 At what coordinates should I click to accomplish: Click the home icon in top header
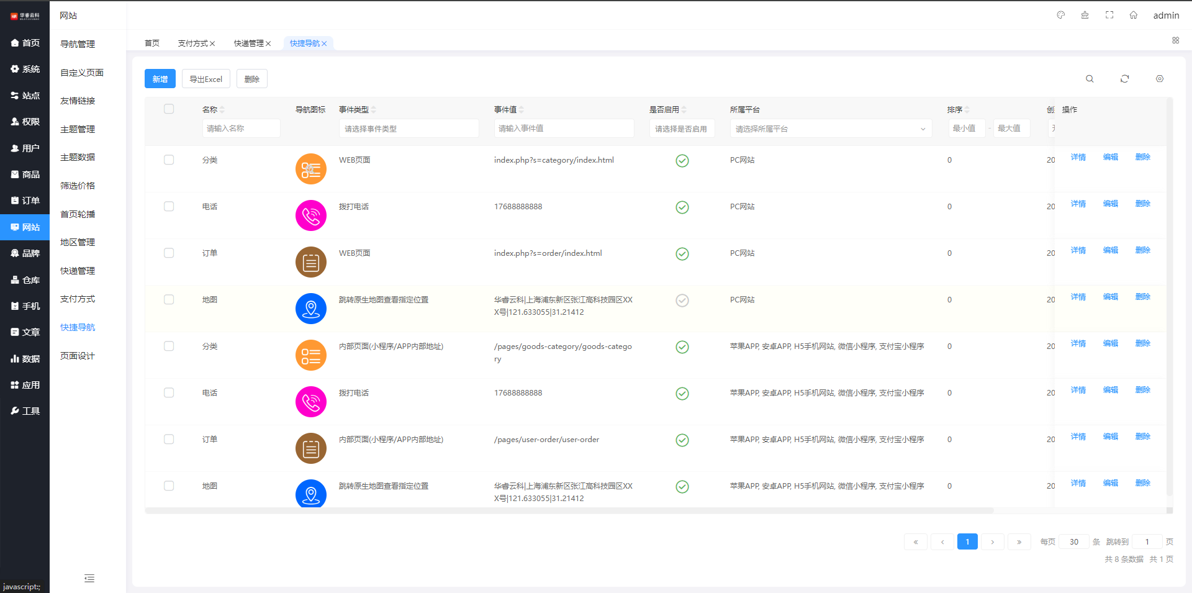click(x=1134, y=15)
